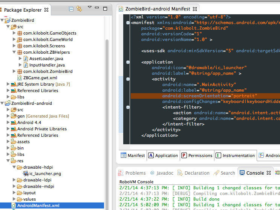Open the Problems view tab
The height and width of the screenshot is (210, 280).
[132, 173]
